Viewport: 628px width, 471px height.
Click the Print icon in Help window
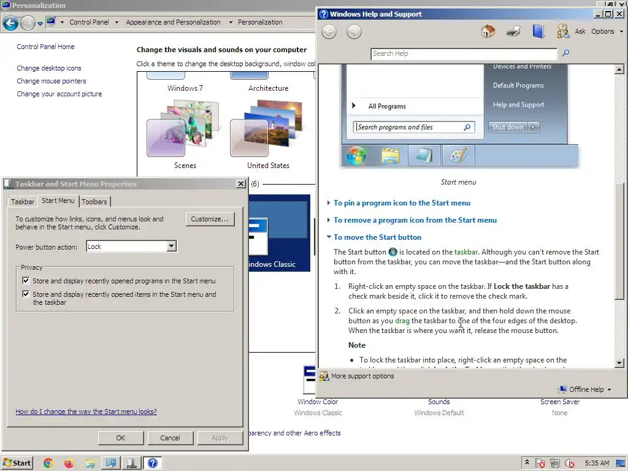click(513, 31)
